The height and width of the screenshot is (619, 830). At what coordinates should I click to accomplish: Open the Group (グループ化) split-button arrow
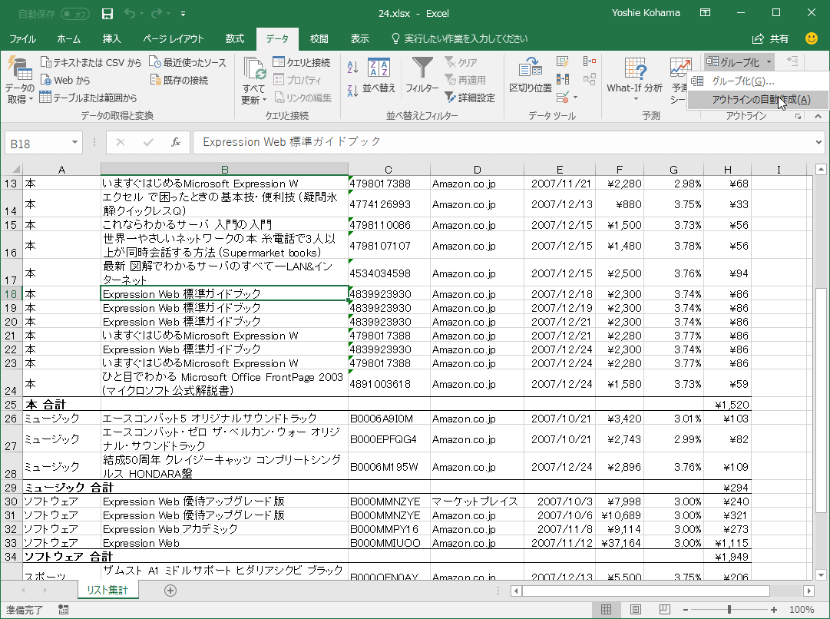[x=769, y=62]
